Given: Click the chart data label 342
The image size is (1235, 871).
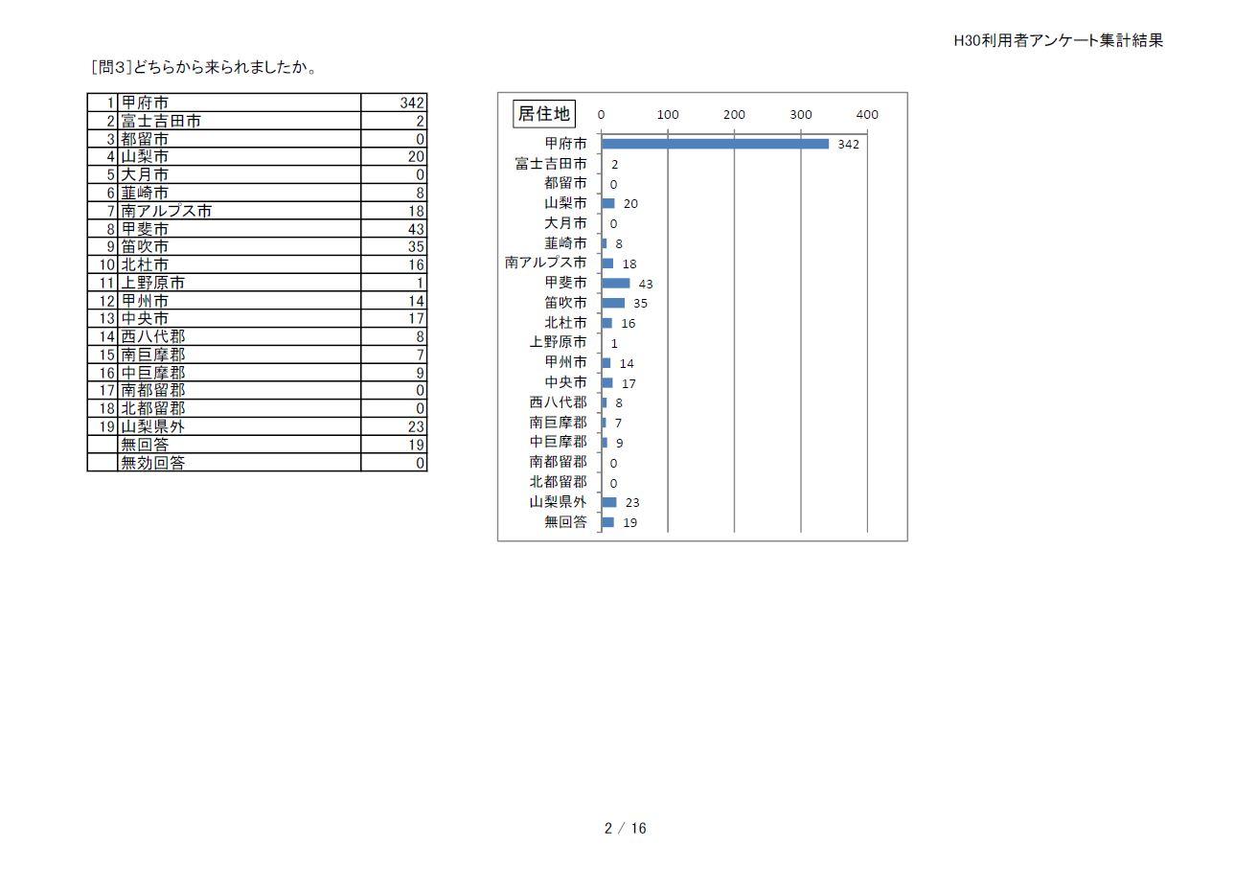Looking at the screenshot, I should tap(848, 145).
